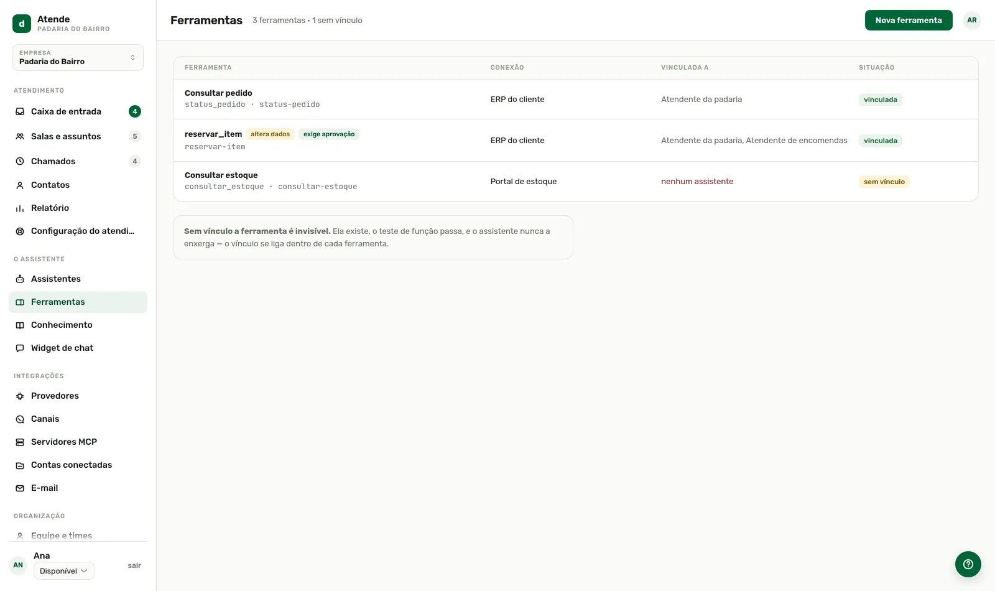Click the Assistentes robot icon
The image size is (995, 591).
point(20,279)
